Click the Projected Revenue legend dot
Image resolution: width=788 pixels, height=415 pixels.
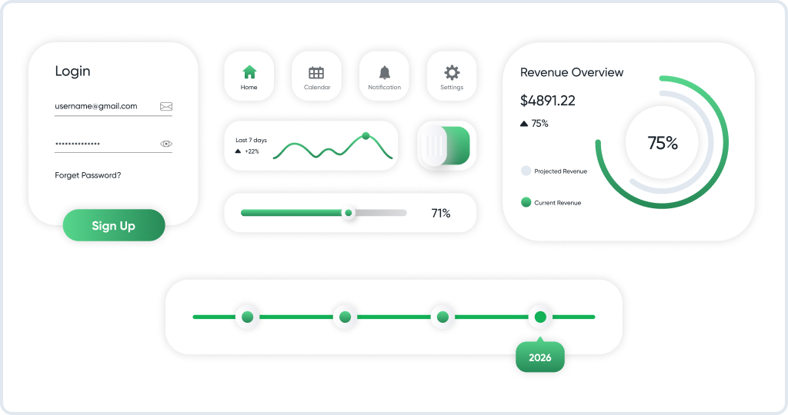[526, 171]
